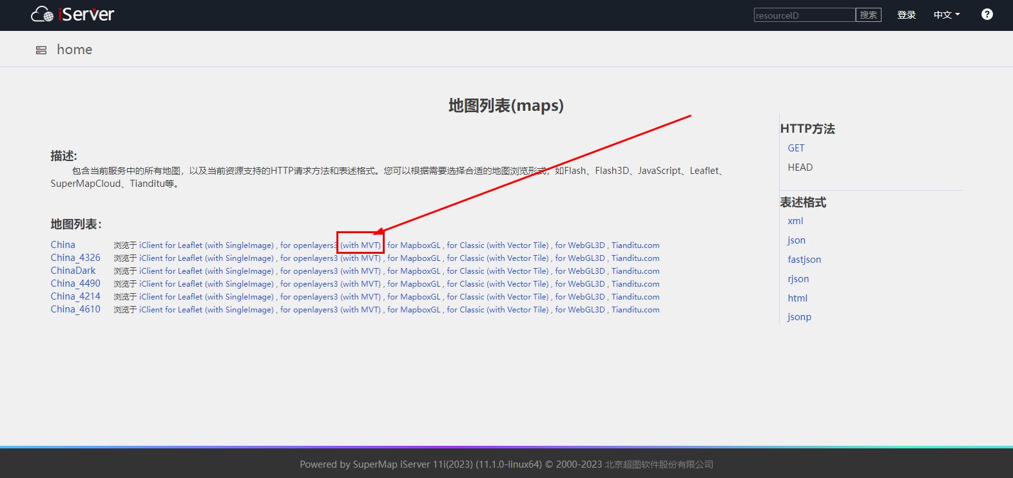This screenshot has width=1013, height=478.
Task: Open the China_4490 map link
Action: coord(75,283)
